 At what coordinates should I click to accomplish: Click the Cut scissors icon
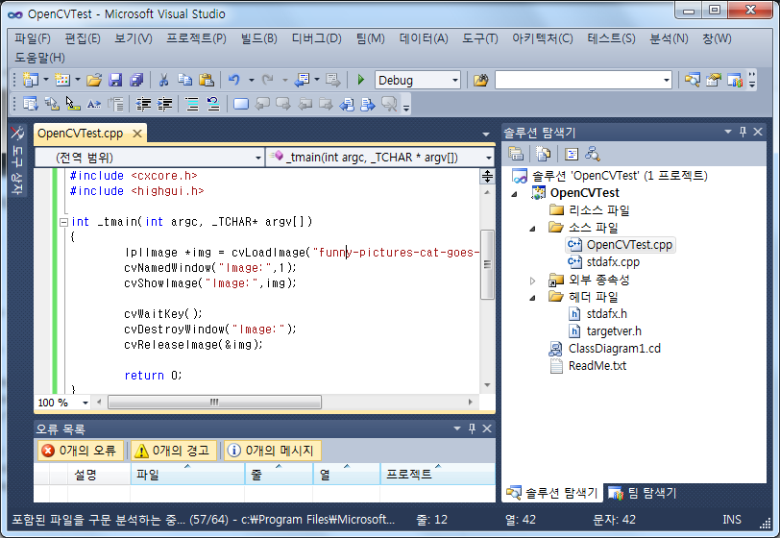click(163, 80)
